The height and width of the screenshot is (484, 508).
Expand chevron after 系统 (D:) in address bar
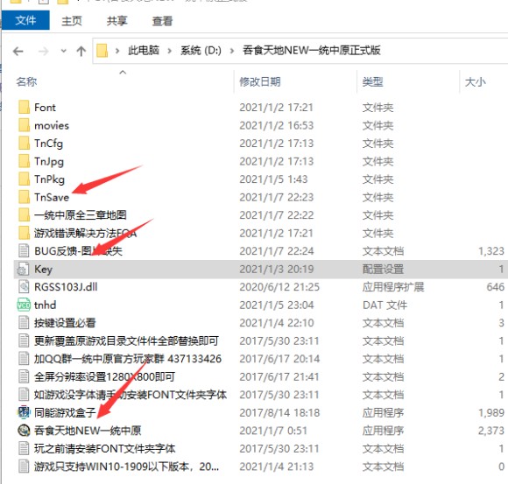[231, 51]
